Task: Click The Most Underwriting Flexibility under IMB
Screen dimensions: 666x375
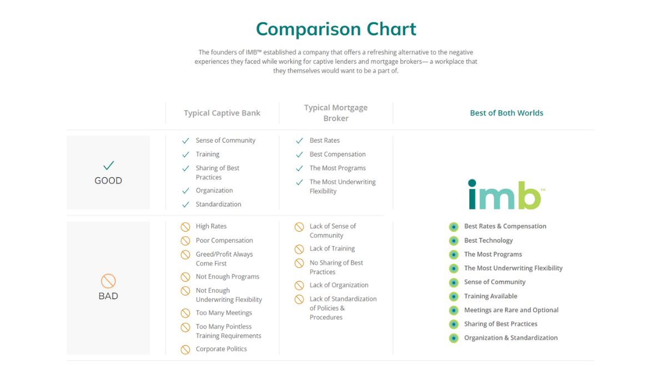Action: pos(513,268)
